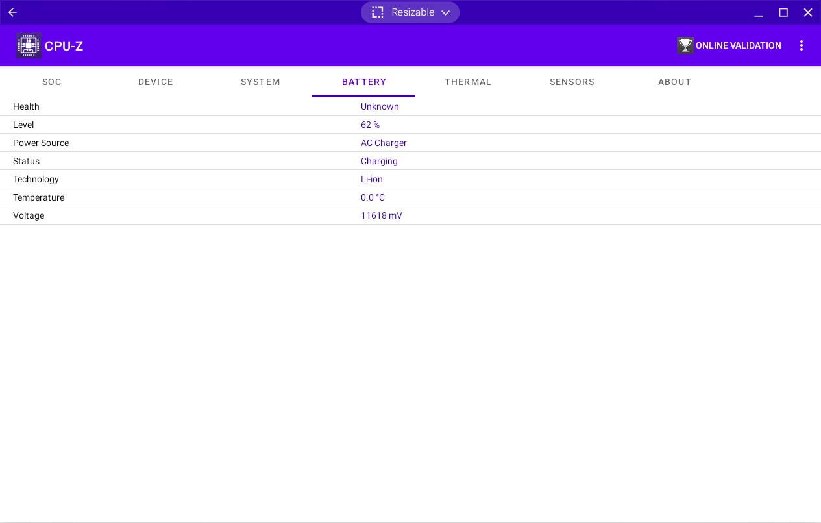Click the Li-ion technology value
The height and width of the screenshot is (523, 821).
(372, 179)
